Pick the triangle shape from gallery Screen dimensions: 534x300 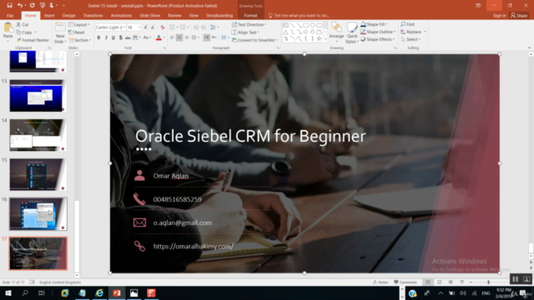click(x=285, y=32)
